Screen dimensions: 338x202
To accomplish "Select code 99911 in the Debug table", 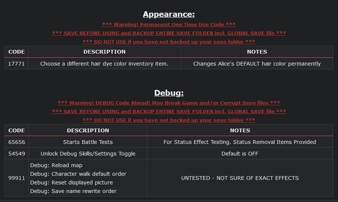I will click(17, 178).
